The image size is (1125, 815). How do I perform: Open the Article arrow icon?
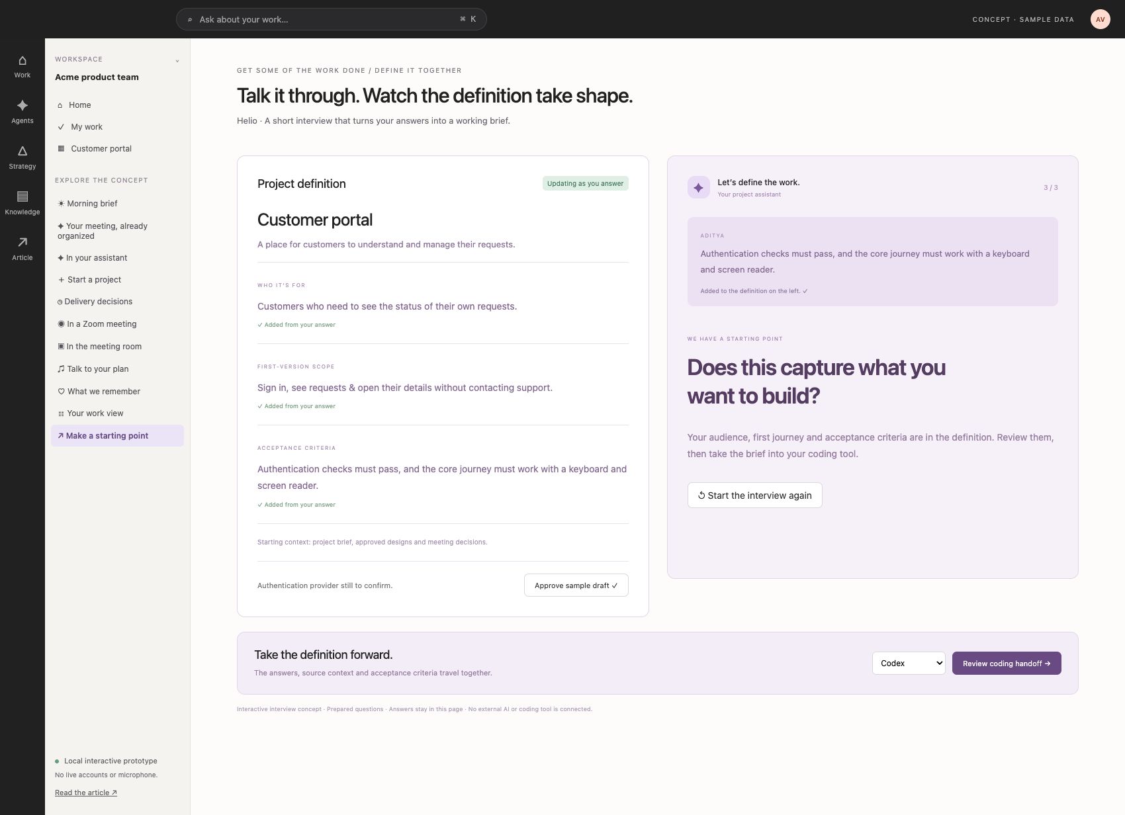point(22,242)
